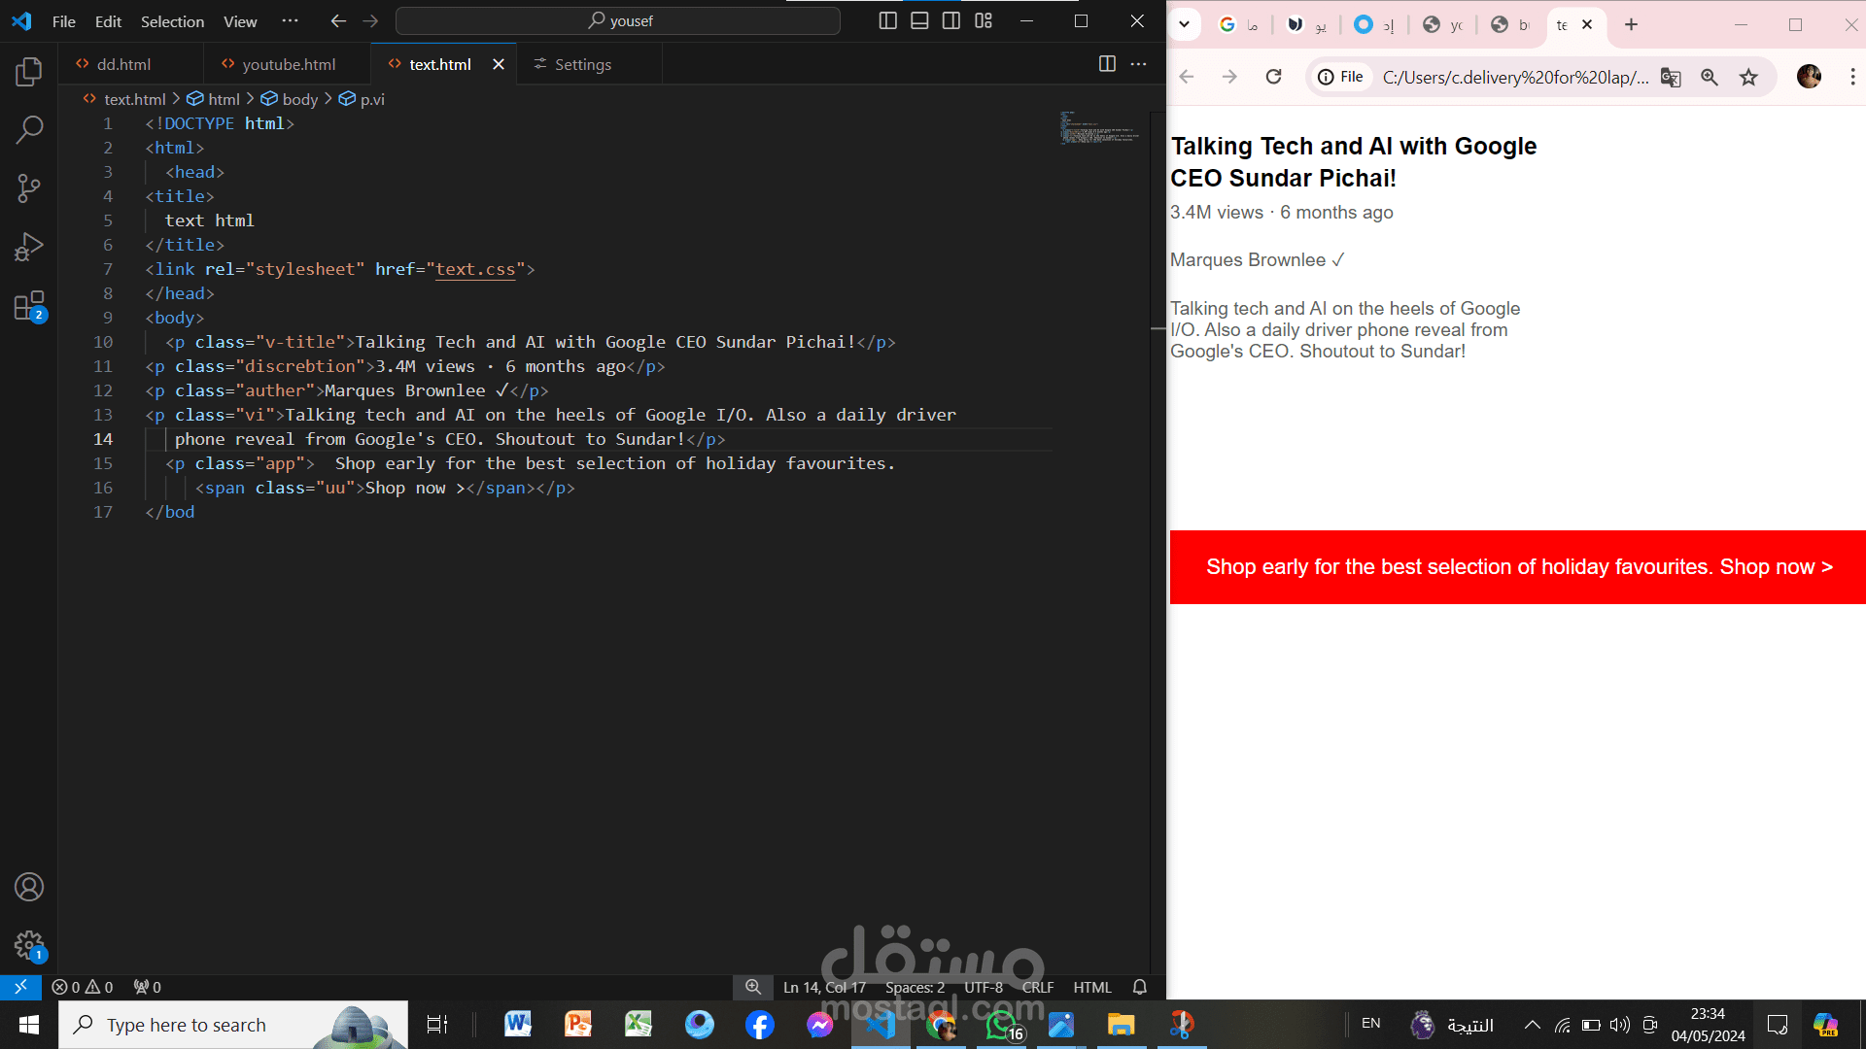The width and height of the screenshot is (1866, 1049).
Task: Open the editor More Actions ellipsis
Action: [1139, 64]
